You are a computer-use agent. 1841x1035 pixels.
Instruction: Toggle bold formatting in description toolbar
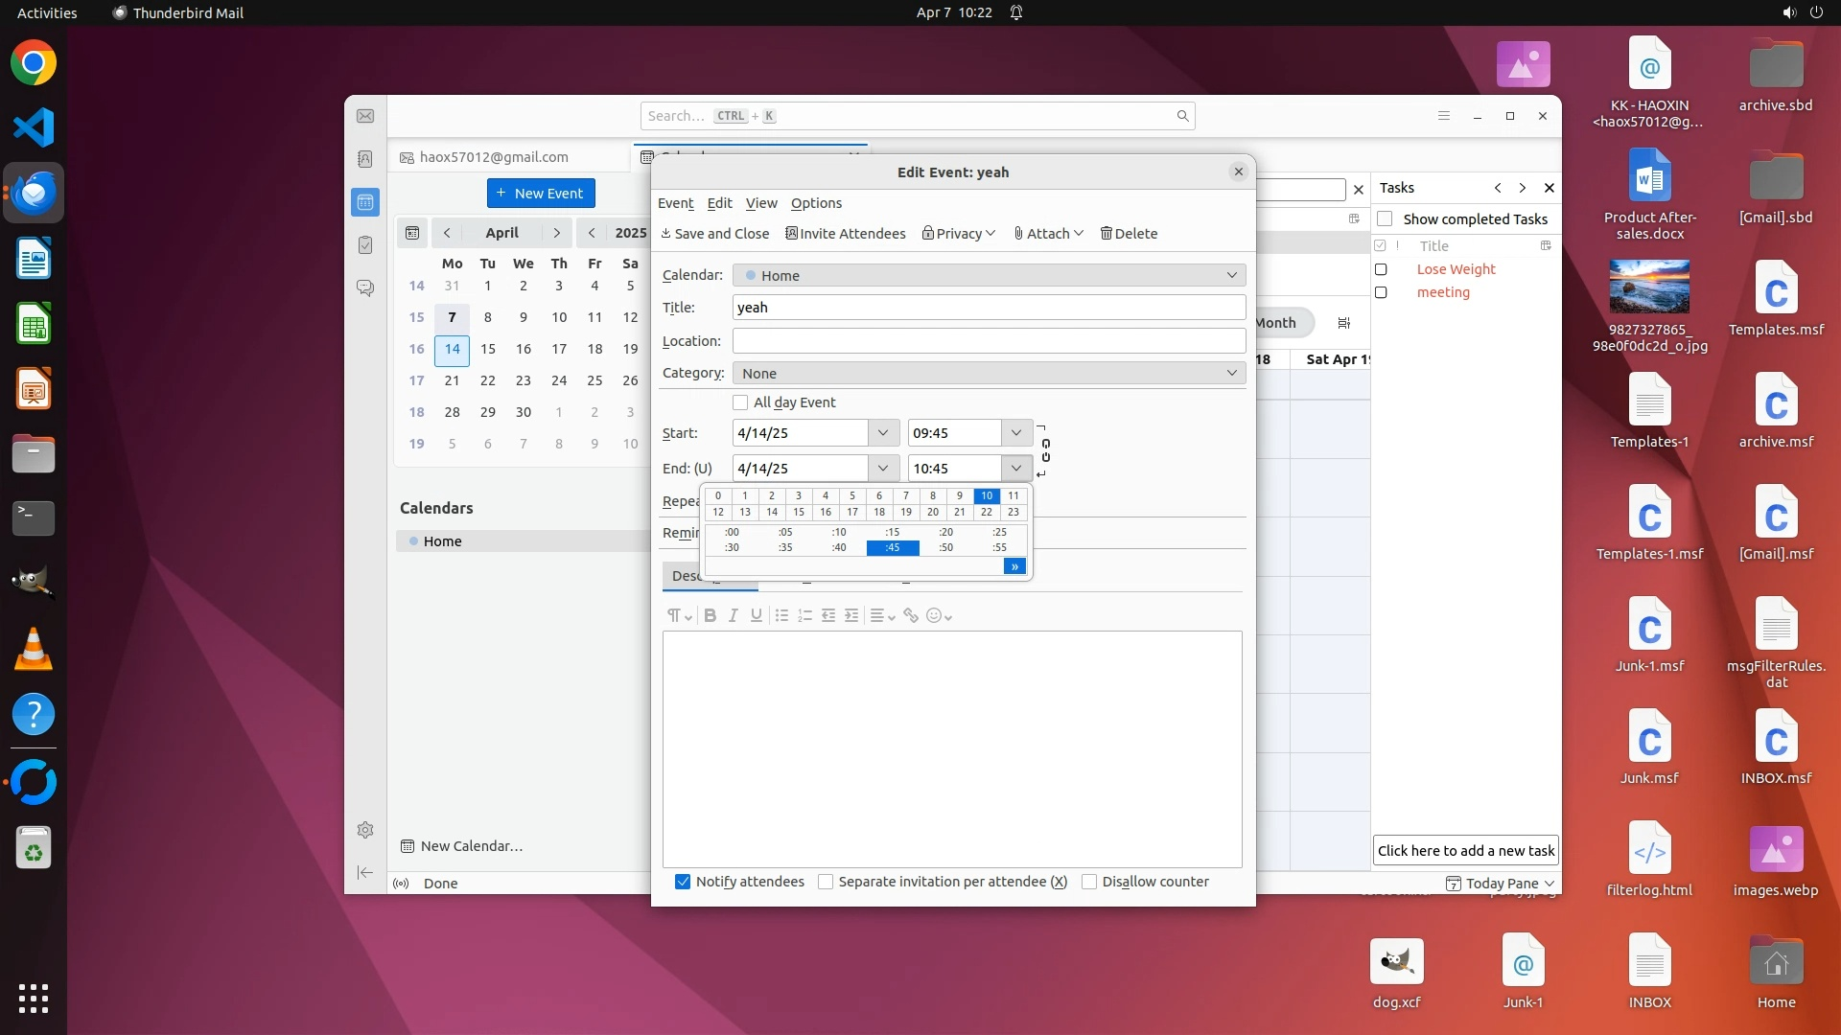tap(710, 616)
